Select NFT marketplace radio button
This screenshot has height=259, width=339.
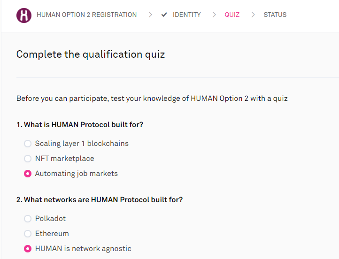[28, 159]
